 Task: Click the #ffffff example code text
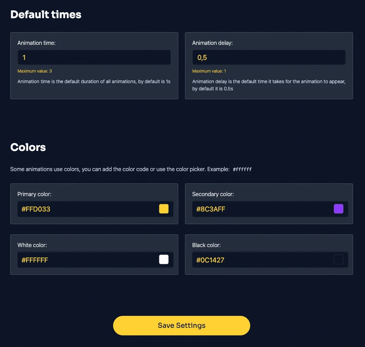click(x=242, y=169)
